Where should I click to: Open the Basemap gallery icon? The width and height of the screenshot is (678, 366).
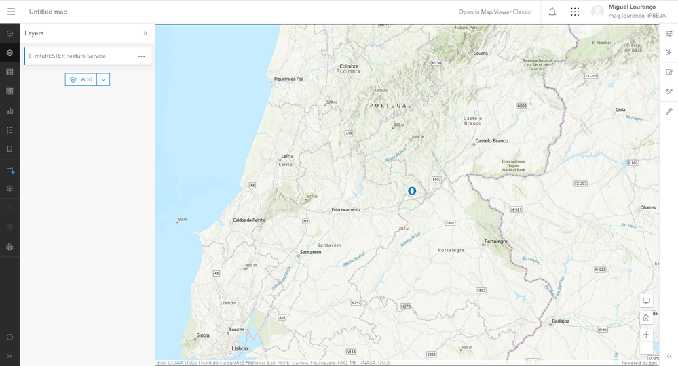10,91
